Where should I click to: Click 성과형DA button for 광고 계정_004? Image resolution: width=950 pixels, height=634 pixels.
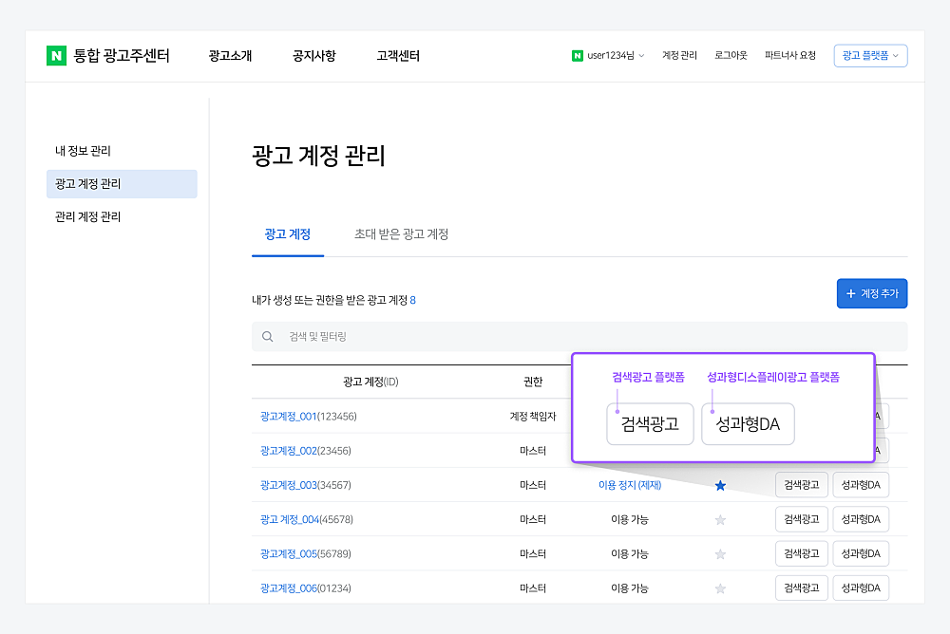tap(861, 519)
